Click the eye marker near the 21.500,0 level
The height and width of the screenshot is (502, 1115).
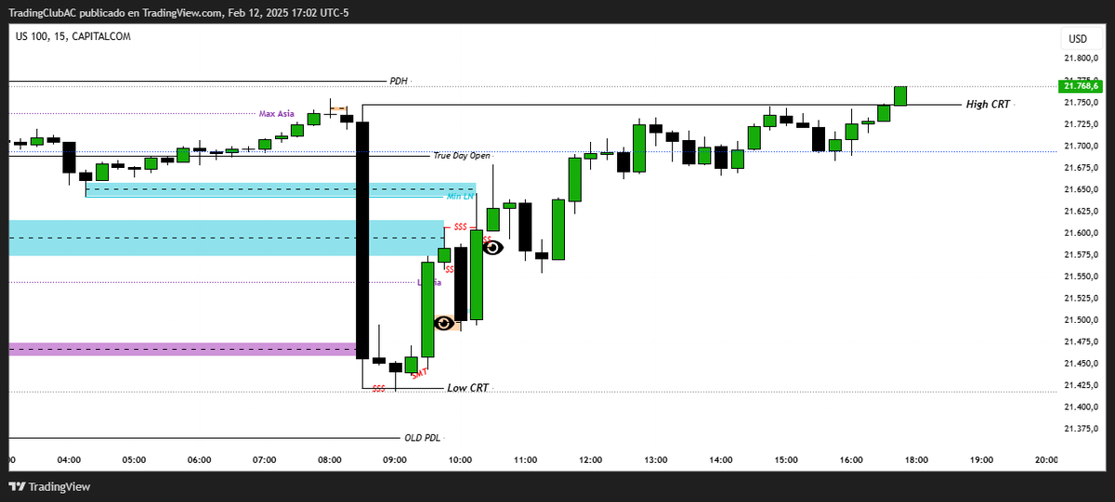pos(445,323)
